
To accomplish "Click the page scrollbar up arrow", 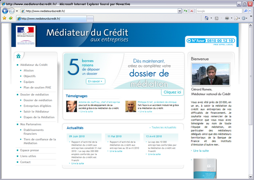I will [x=251, y=25].
